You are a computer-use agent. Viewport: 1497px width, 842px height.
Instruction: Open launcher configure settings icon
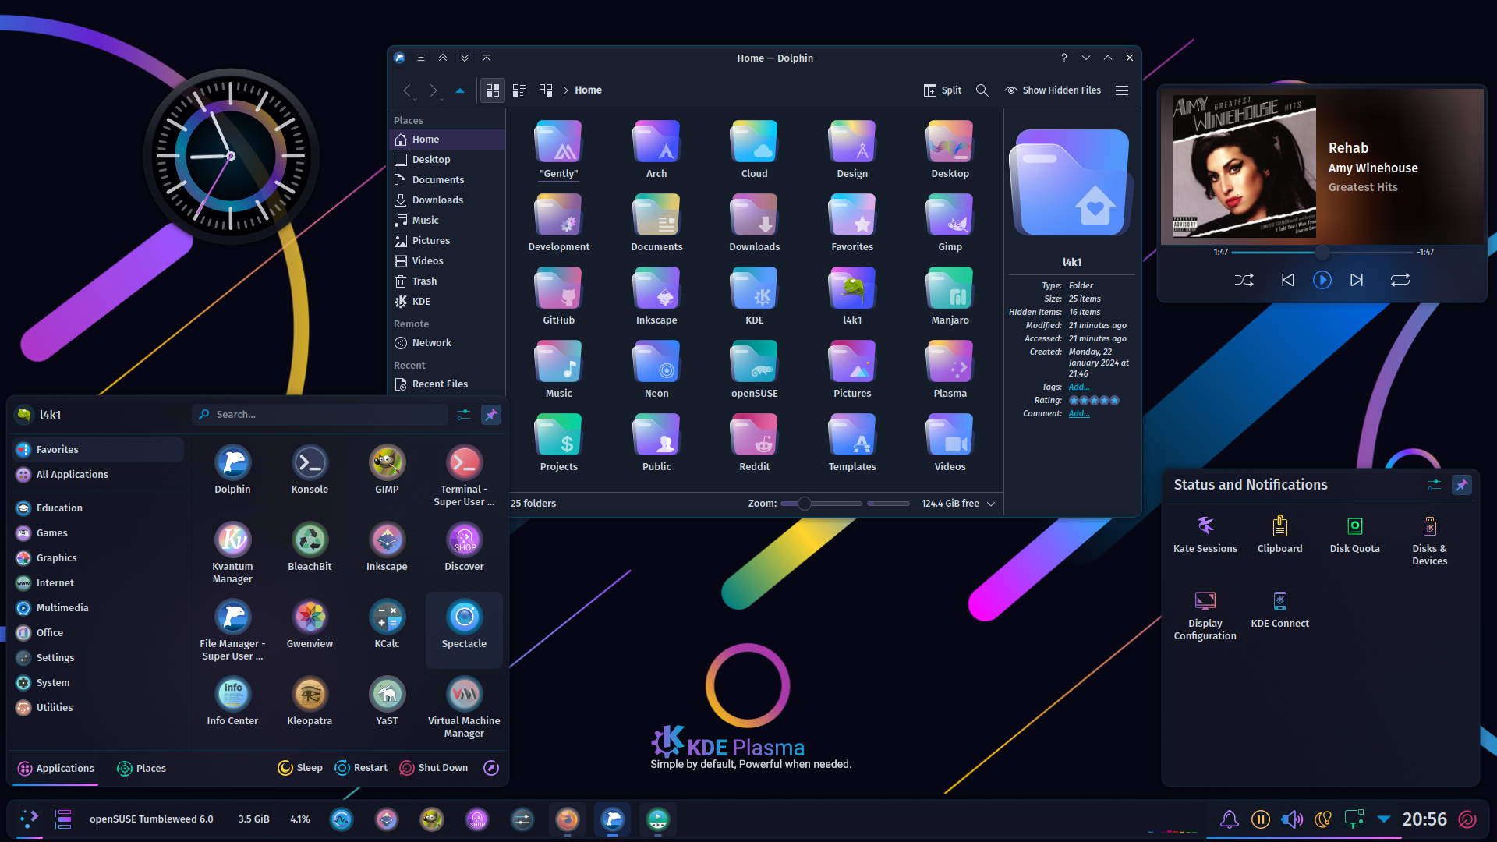(464, 415)
